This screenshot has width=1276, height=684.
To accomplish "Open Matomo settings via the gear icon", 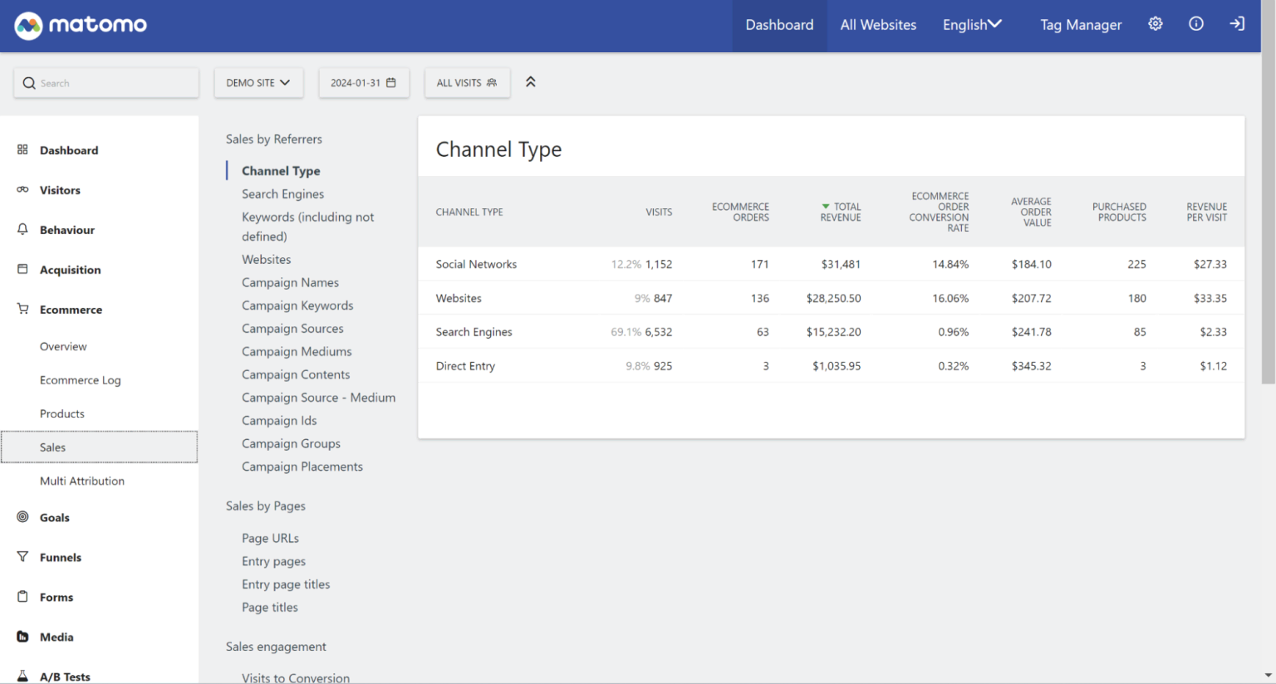I will pyautogui.click(x=1156, y=24).
